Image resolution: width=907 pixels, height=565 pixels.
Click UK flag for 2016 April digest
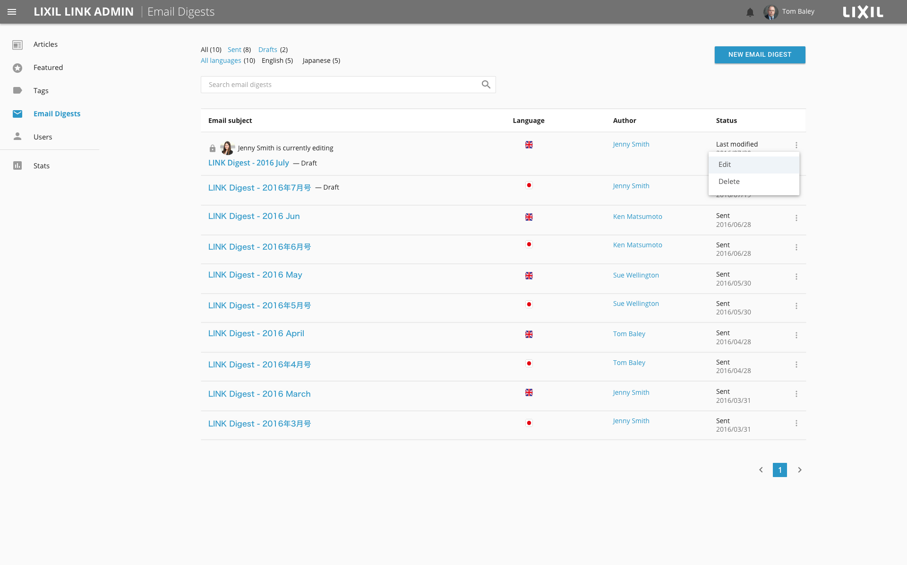(529, 334)
